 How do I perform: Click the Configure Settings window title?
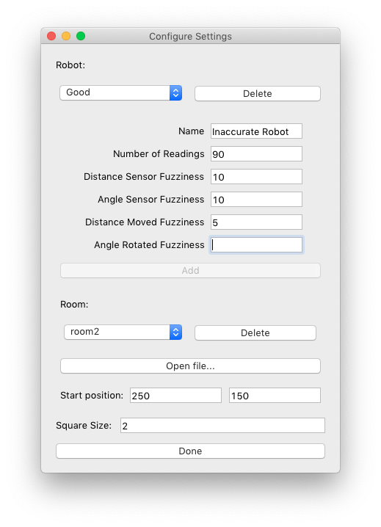click(190, 36)
